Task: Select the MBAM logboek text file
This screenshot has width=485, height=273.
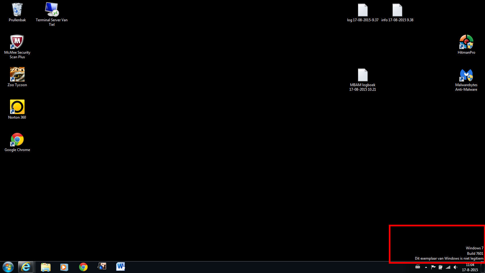Action: [x=363, y=75]
